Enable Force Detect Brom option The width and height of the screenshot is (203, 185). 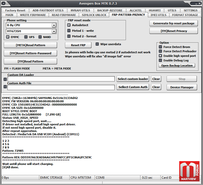[161, 47]
